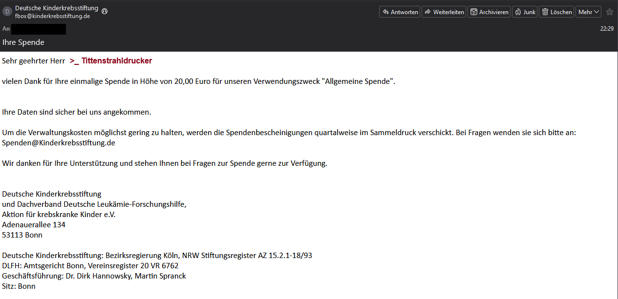The width and height of the screenshot is (618, 299).
Task: Open the Spenden@Kinderkrebsstiftung.de email link
Action: point(59,143)
